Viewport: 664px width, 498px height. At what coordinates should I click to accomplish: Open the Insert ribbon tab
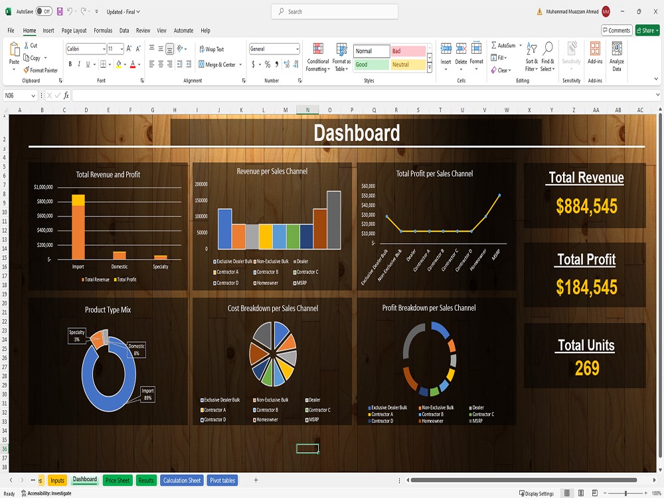click(x=48, y=31)
